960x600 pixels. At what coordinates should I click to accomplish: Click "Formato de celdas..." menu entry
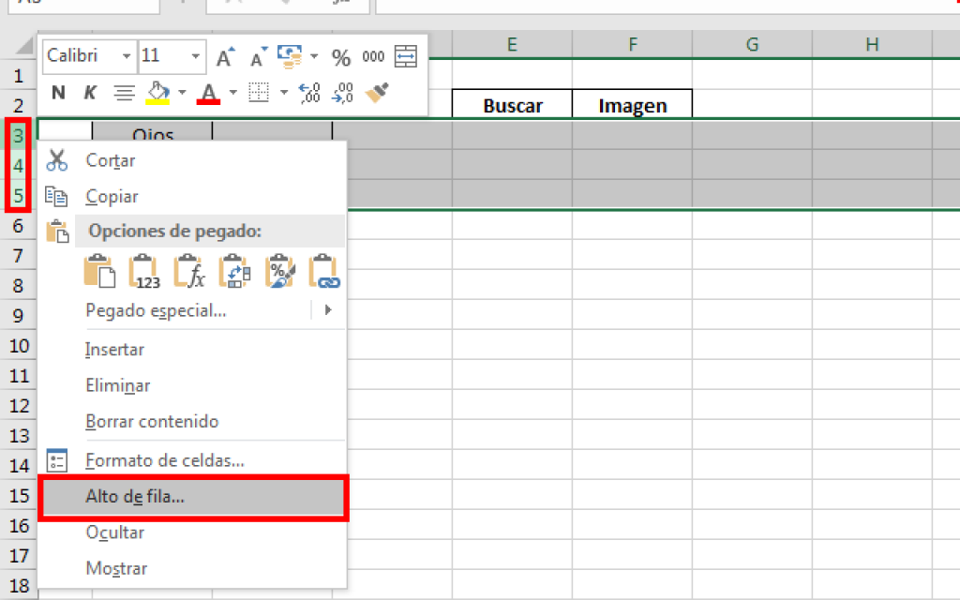pyautogui.click(x=164, y=460)
